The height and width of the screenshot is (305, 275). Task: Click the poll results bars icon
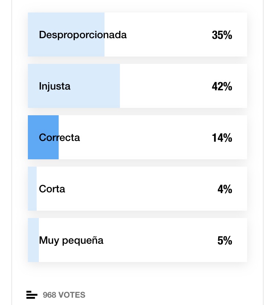tap(32, 294)
